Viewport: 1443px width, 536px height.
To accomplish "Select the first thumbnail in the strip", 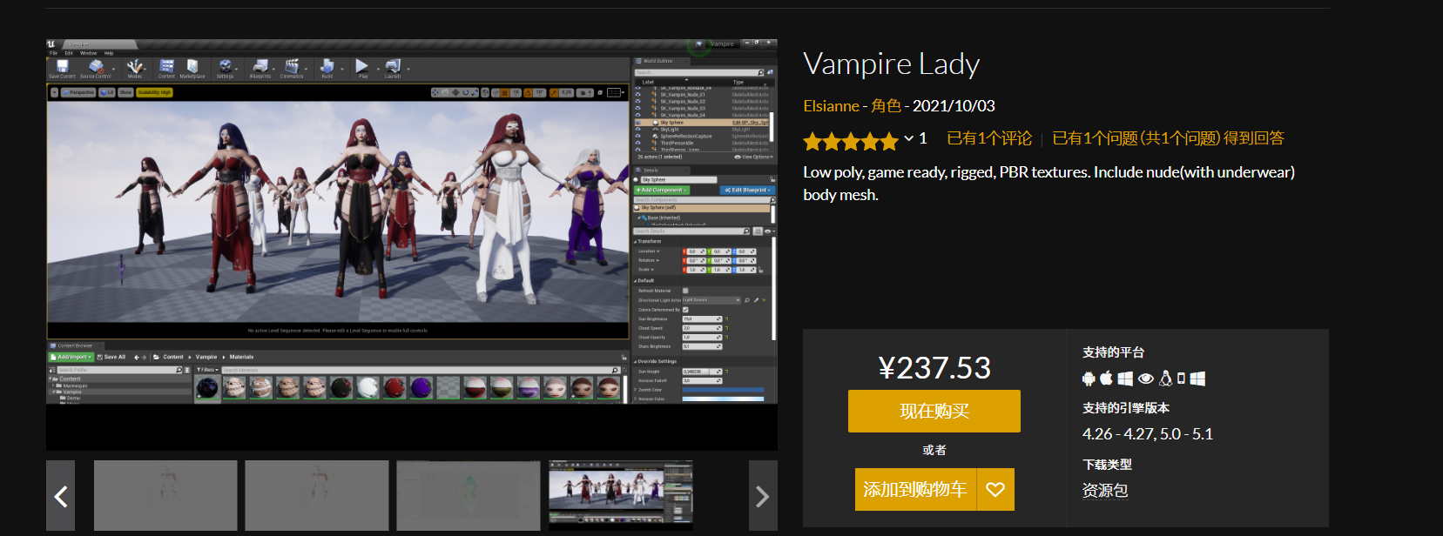I will pos(165,495).
